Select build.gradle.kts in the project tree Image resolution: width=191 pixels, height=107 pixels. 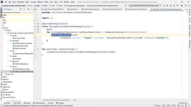(x=7, y=82)
